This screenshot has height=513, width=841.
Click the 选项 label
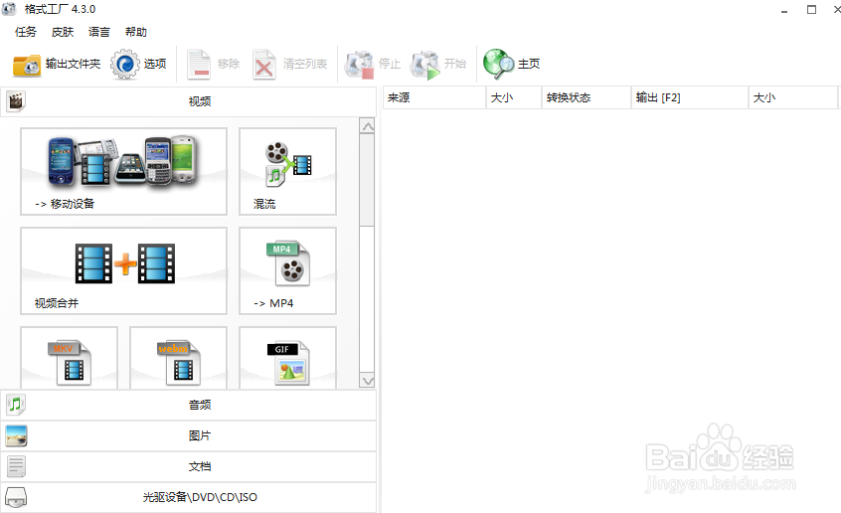point(155,64)
